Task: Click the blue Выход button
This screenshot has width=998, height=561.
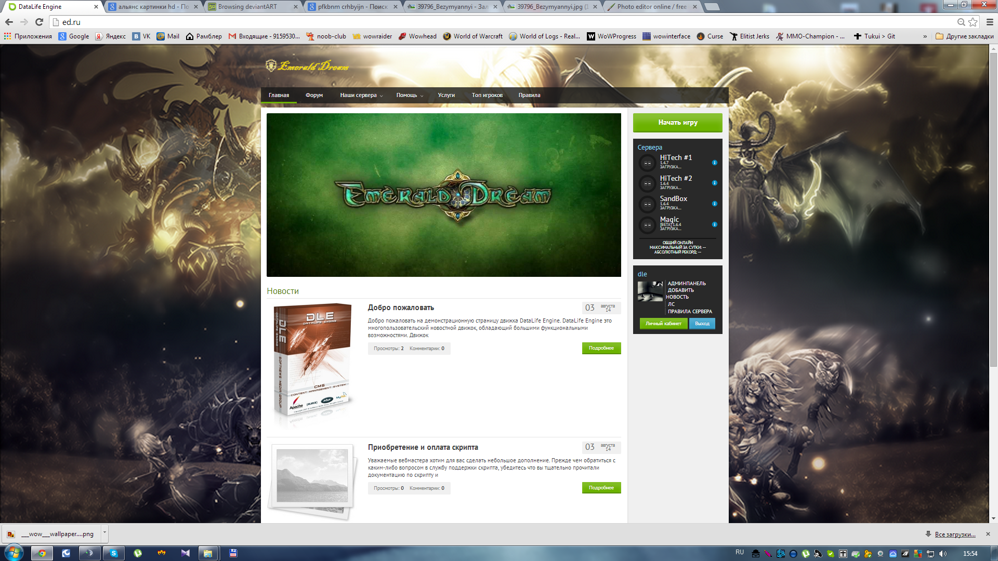Action: point(702,324)
